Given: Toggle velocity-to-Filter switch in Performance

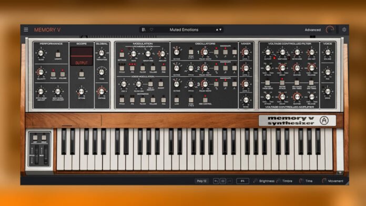Looking at the screenshot, I should point(53,74).
